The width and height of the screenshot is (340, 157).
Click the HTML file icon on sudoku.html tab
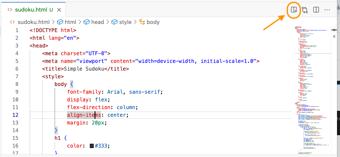pyautogui.click(x=10, y=10)
